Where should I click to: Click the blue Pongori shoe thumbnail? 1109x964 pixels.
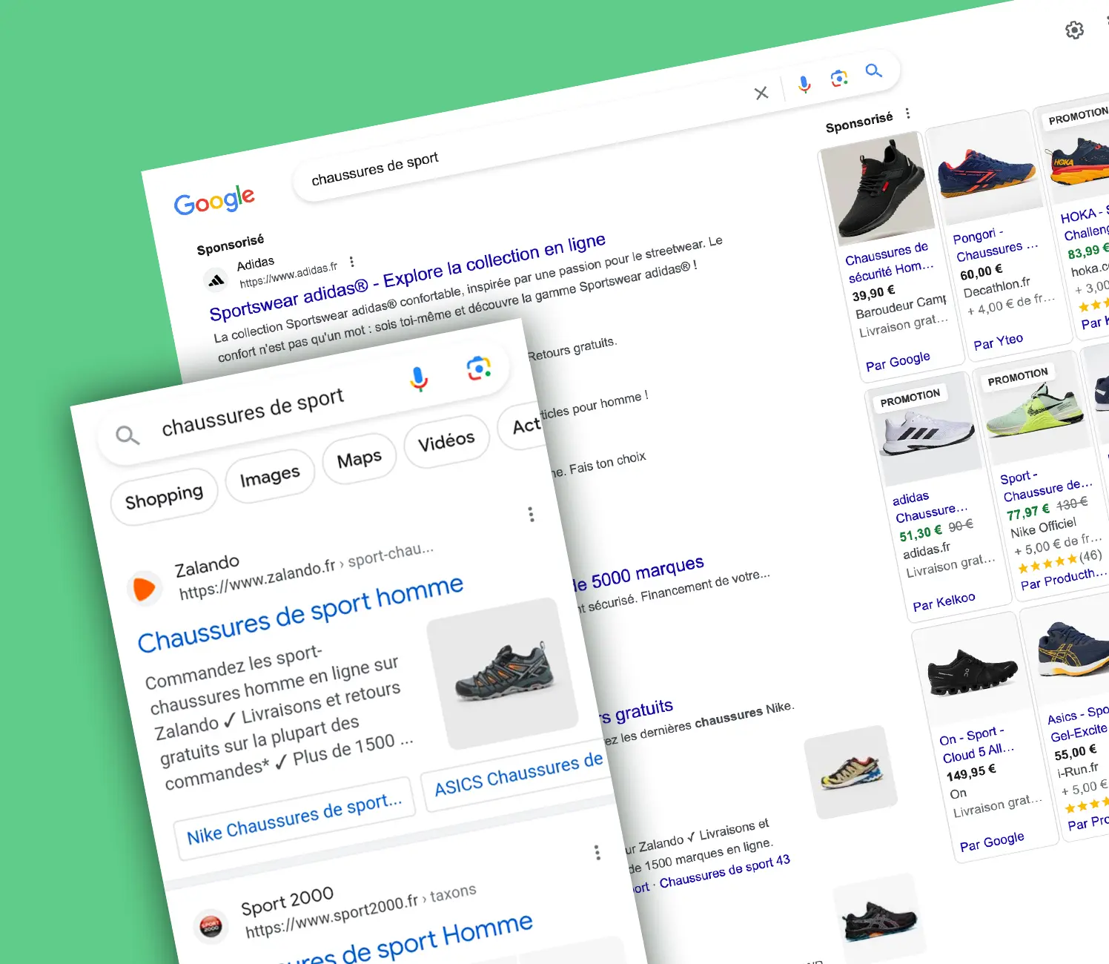(986, 169)
